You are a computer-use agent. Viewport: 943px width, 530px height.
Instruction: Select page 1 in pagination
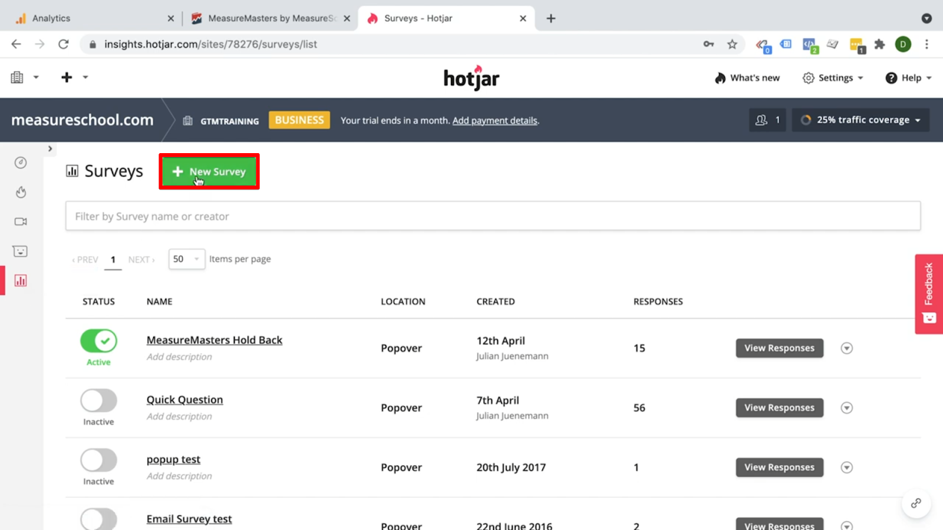113,260
